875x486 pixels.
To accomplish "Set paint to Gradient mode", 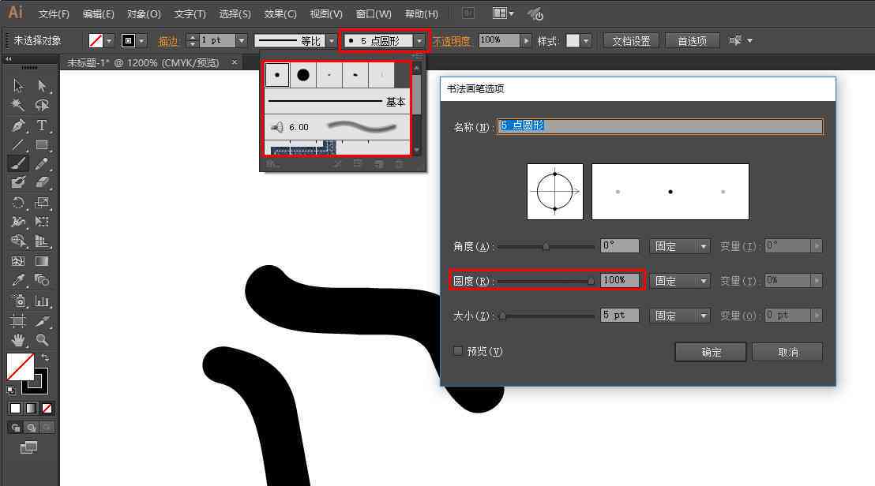I will point(32,409).
